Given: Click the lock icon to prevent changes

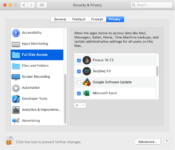Looking at the screenshot, I should pos(10,140).
